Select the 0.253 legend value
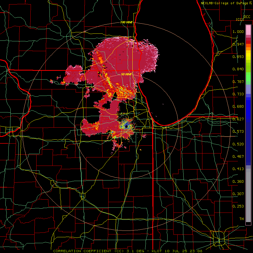The image size is (253, 253). pyautogui.click(x=238, y=206)
